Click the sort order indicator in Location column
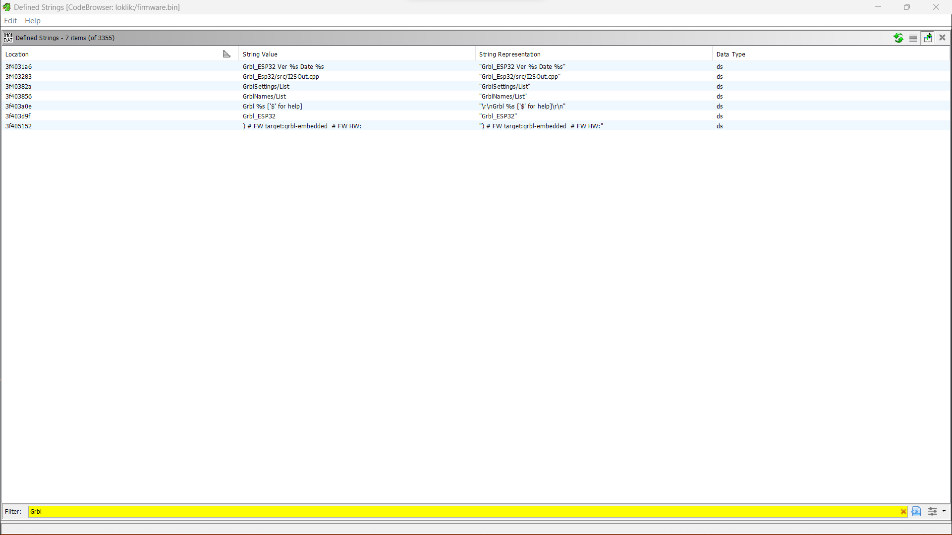This screenshot has width=952, height=535. pyautogui.click(x=226, y=54)
